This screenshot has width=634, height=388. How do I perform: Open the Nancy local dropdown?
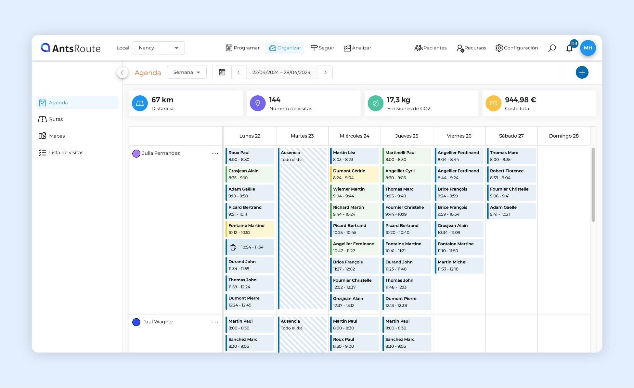(x=159, y=48)
